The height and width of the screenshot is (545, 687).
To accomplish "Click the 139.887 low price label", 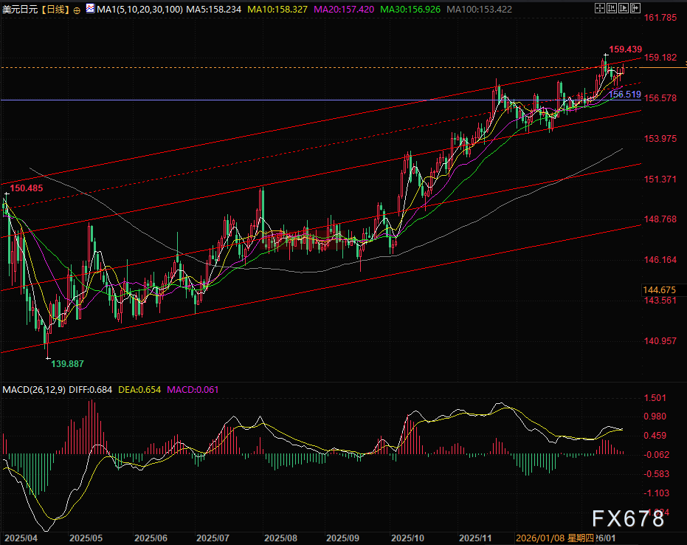I will tap(65, 364).
